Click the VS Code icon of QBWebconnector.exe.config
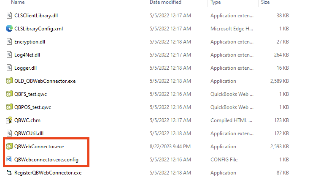Screen dimensions: 310x188 9,159
